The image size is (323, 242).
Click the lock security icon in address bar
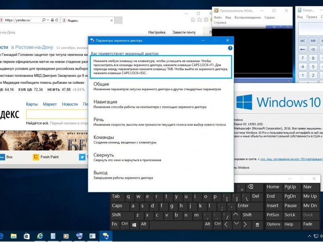pyautogui.click(x=52, y=20)
